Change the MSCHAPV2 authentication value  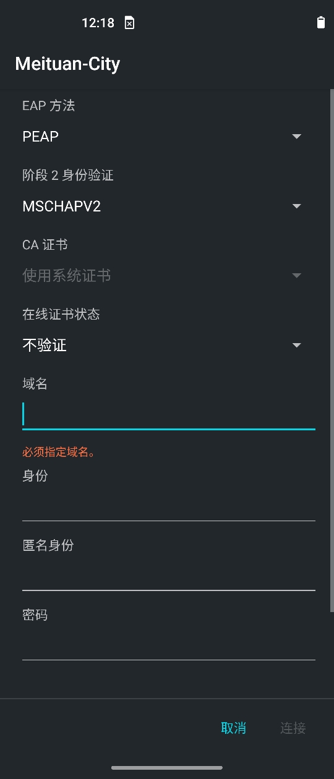pyautogui.click(x=61, y=206)
